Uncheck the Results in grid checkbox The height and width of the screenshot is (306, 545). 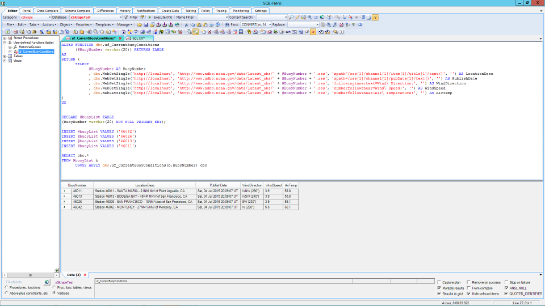tap(439, 294)
